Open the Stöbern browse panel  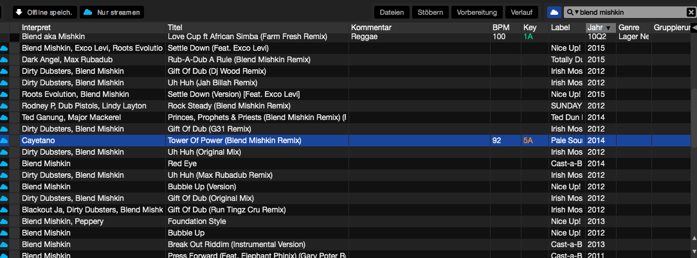point(430,12)
